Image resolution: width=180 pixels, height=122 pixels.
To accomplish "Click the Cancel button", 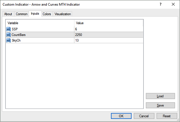I will pyautogui.click(x=144, y=116).
